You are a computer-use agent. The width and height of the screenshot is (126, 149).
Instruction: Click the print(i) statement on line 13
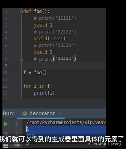44,93
